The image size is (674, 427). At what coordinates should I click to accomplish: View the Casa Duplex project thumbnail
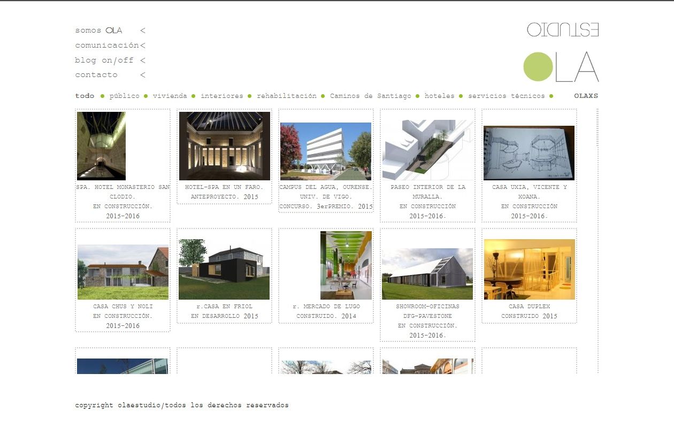[529, 269]
